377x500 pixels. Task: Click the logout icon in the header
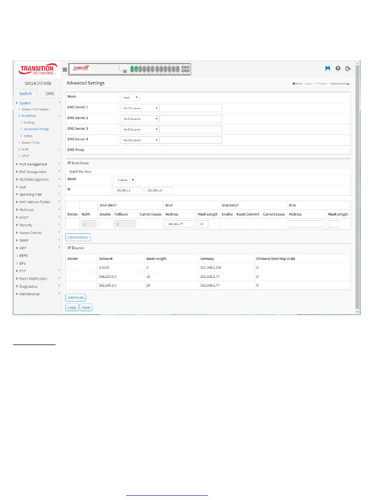(x=349, y=69)
